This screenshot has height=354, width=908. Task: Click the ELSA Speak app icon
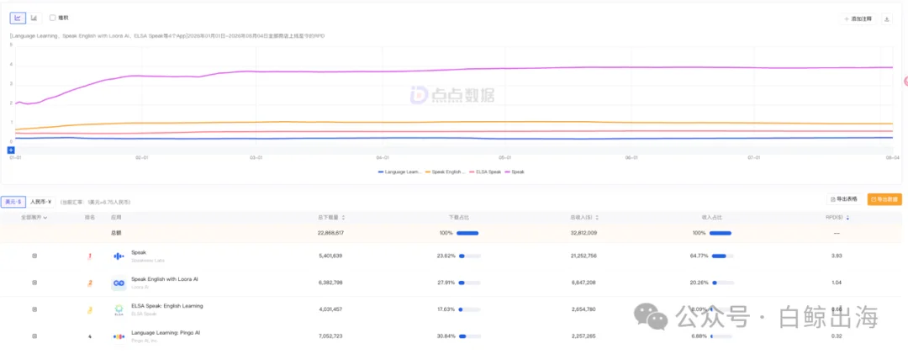pyautogui.click(x=119, y=310)
